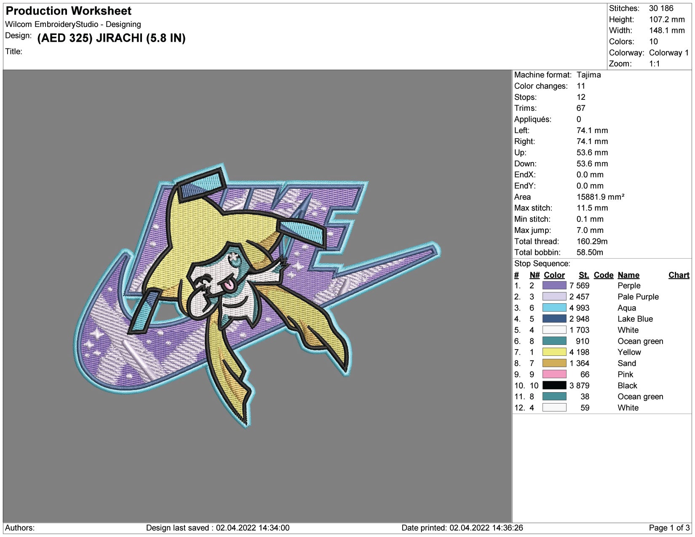Click the Stitches value '30 186'
The height and width of the screenshot is (537, 695).
coord(661,8)
